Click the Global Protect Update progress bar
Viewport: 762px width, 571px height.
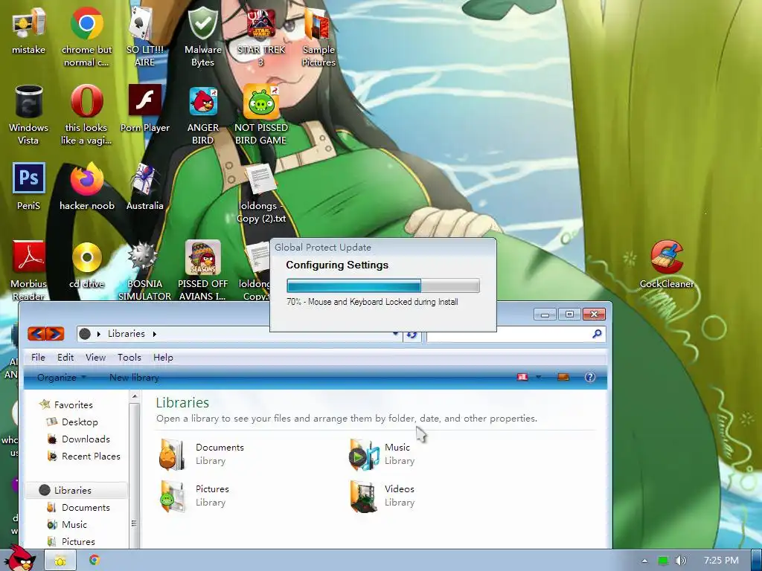pos(383,285)
